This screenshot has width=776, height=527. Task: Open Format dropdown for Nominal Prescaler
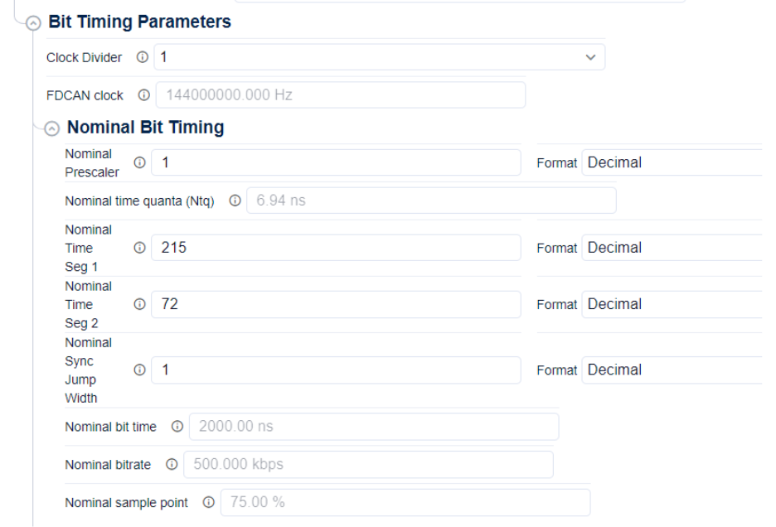click(673, 162)
